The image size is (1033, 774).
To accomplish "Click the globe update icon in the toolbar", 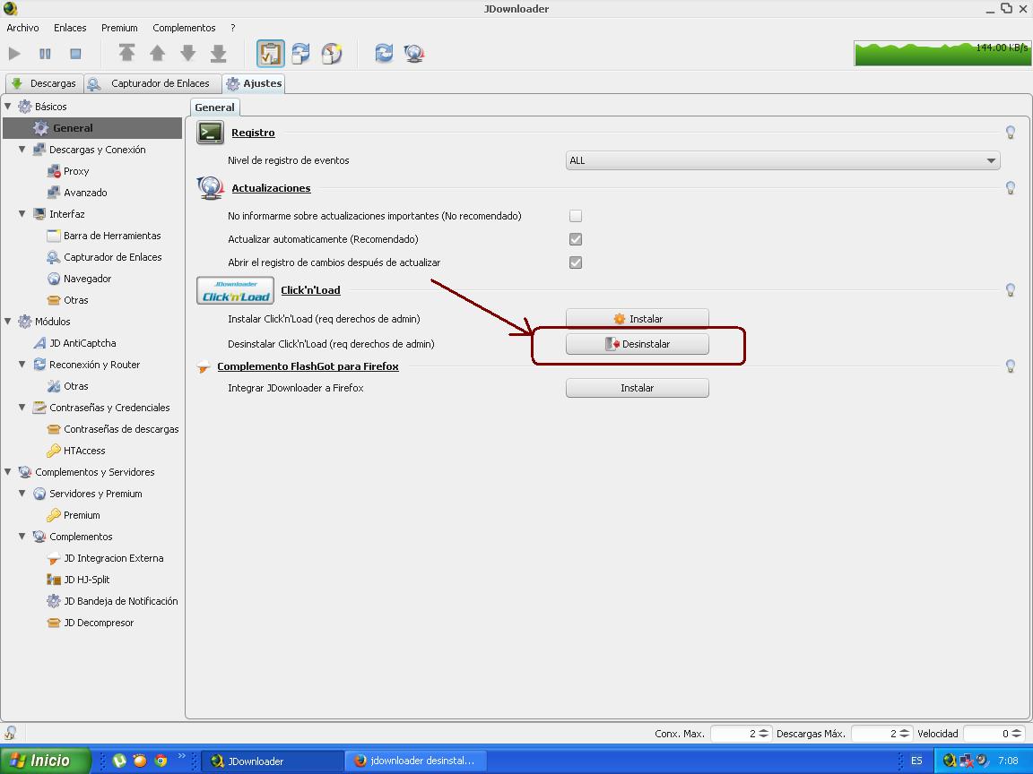I will click(414, 54).
